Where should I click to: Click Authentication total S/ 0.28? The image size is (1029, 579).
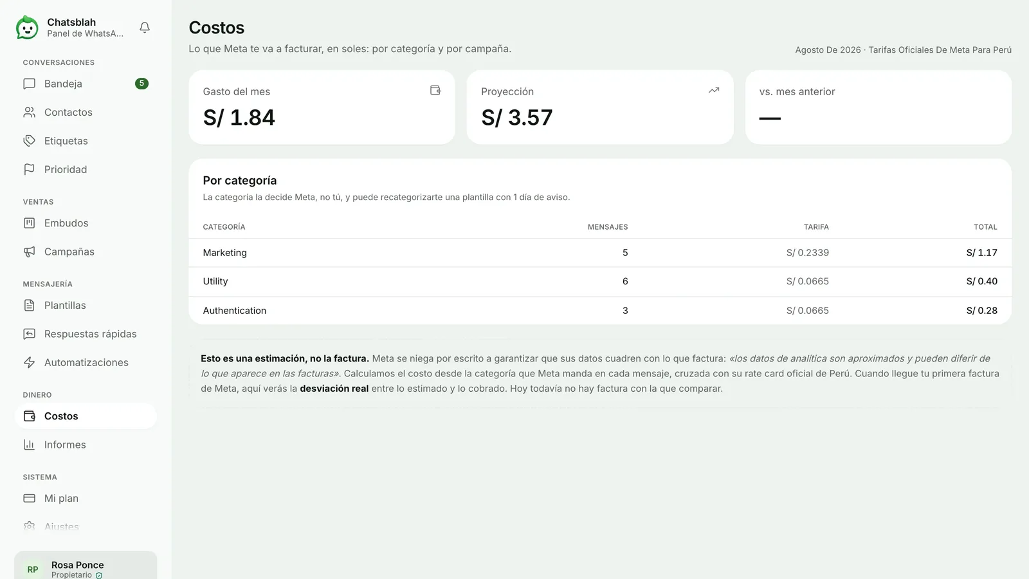coord(981,311)
